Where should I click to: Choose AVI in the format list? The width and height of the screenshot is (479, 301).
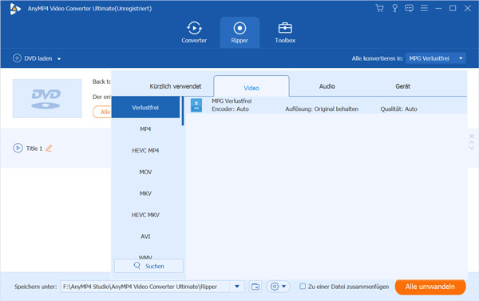pos(145,236)
